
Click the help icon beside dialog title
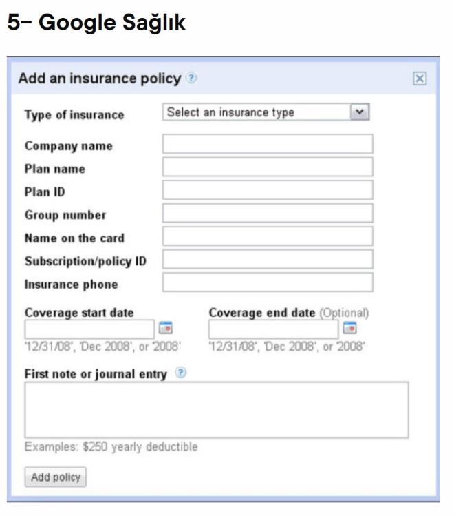[x=191, y=79]
